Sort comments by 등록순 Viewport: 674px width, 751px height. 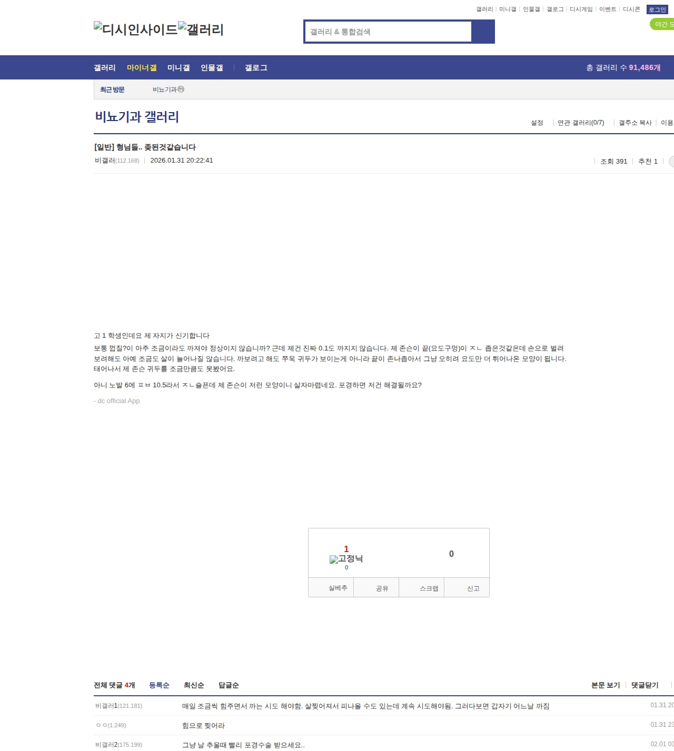(159, 685)
